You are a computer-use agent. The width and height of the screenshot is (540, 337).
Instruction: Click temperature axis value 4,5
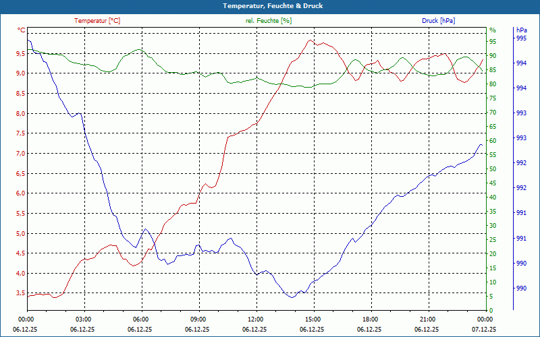[21, 253]
